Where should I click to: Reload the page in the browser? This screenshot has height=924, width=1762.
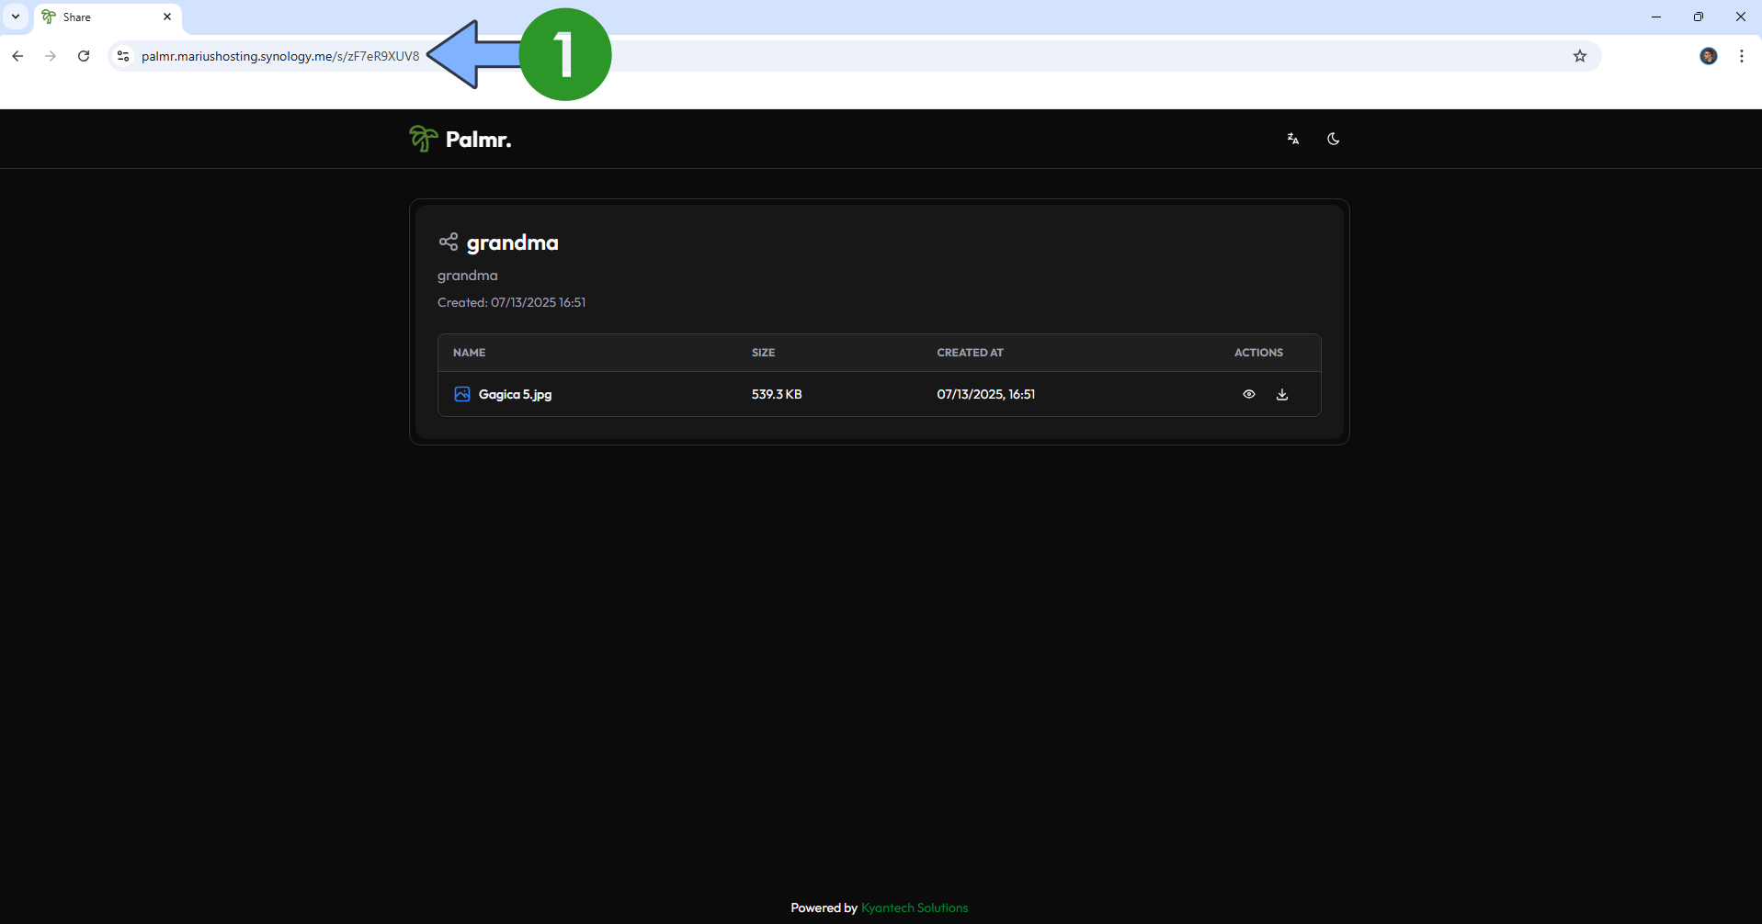(x=84, y=56)
